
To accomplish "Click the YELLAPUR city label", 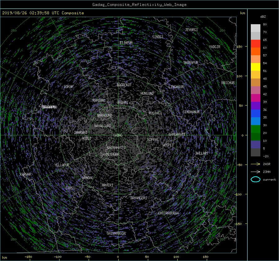I will point(62,165).
